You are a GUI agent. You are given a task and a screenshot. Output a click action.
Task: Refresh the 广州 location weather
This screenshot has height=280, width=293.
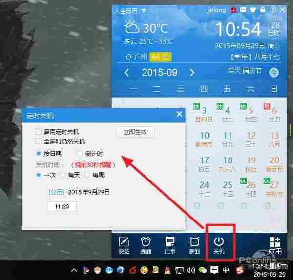128,57
